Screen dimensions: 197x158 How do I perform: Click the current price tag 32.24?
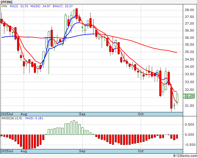pos(189,96)
